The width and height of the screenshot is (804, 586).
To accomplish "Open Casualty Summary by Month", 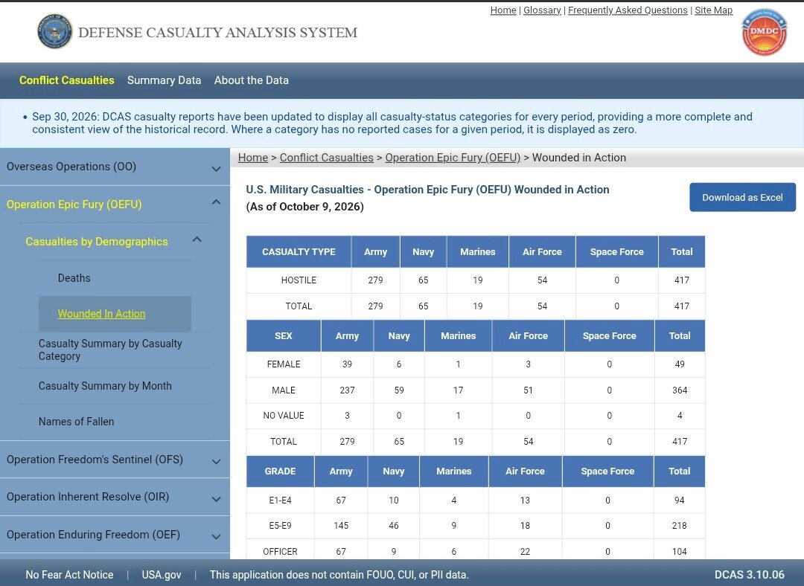I will click(105, 386).
